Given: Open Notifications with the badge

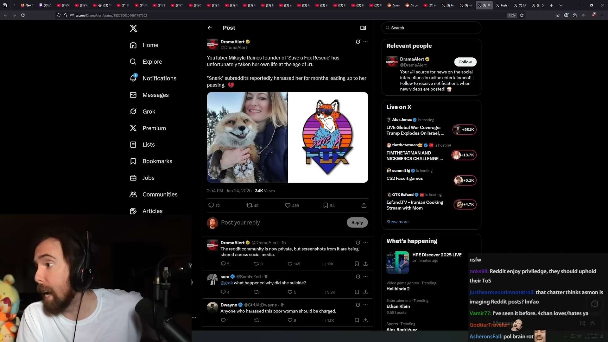Looking at the screenshot, I should click(x=153, y=78).
